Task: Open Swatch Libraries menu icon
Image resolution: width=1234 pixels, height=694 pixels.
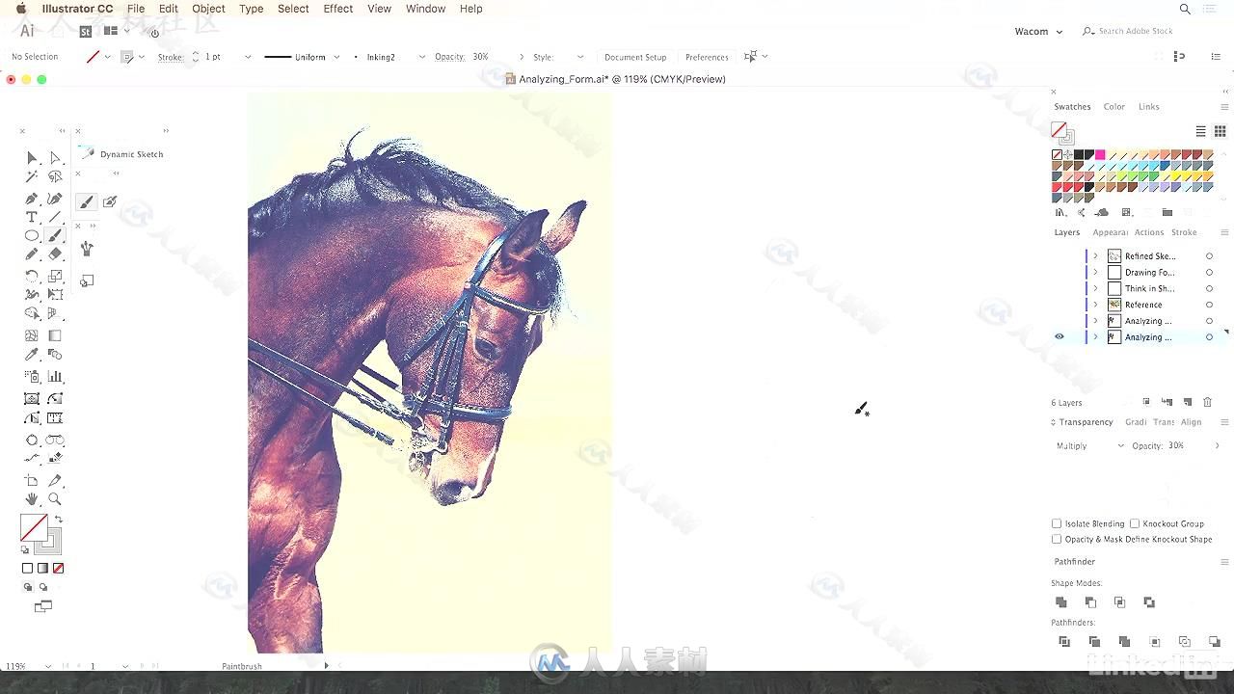Action: pyautogui.click(x=1060, y=212)
